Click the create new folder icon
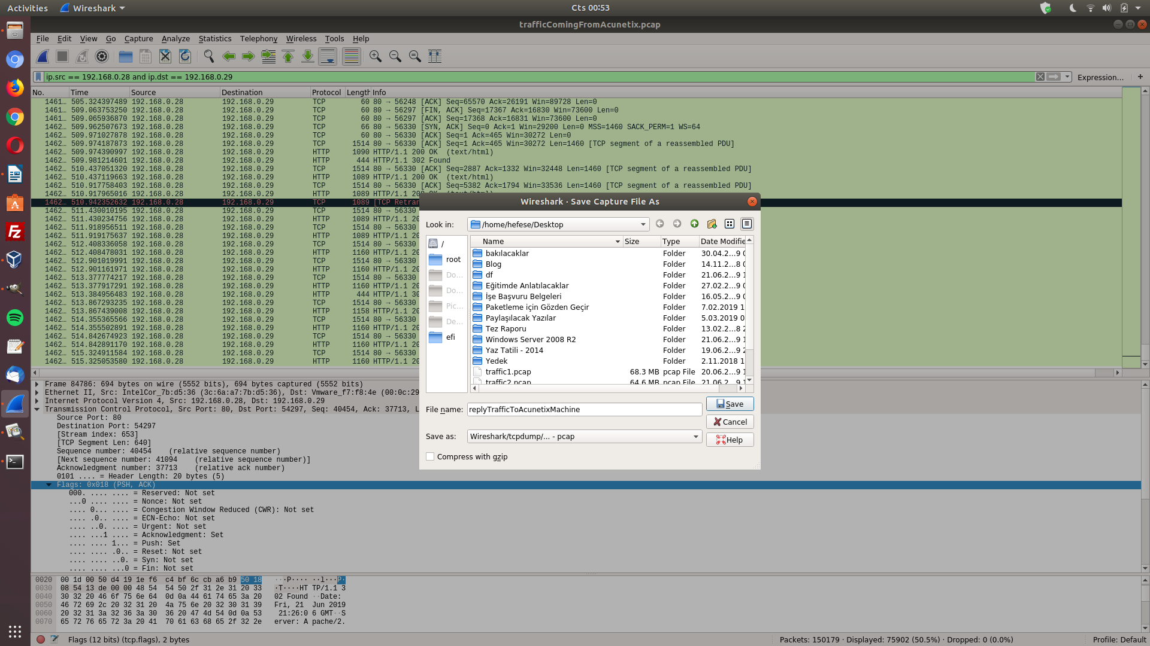1150x646 pixels. pyautogui.click(x=712, y=224)
